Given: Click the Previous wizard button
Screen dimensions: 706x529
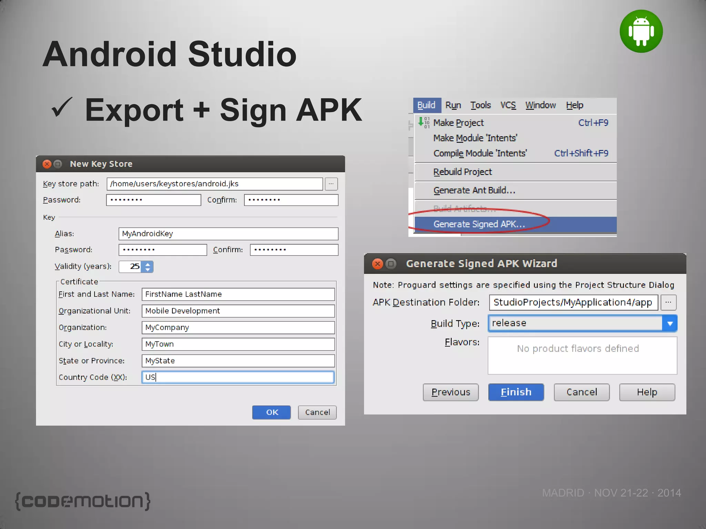Looking at the screenshot, I should point(451,392).
